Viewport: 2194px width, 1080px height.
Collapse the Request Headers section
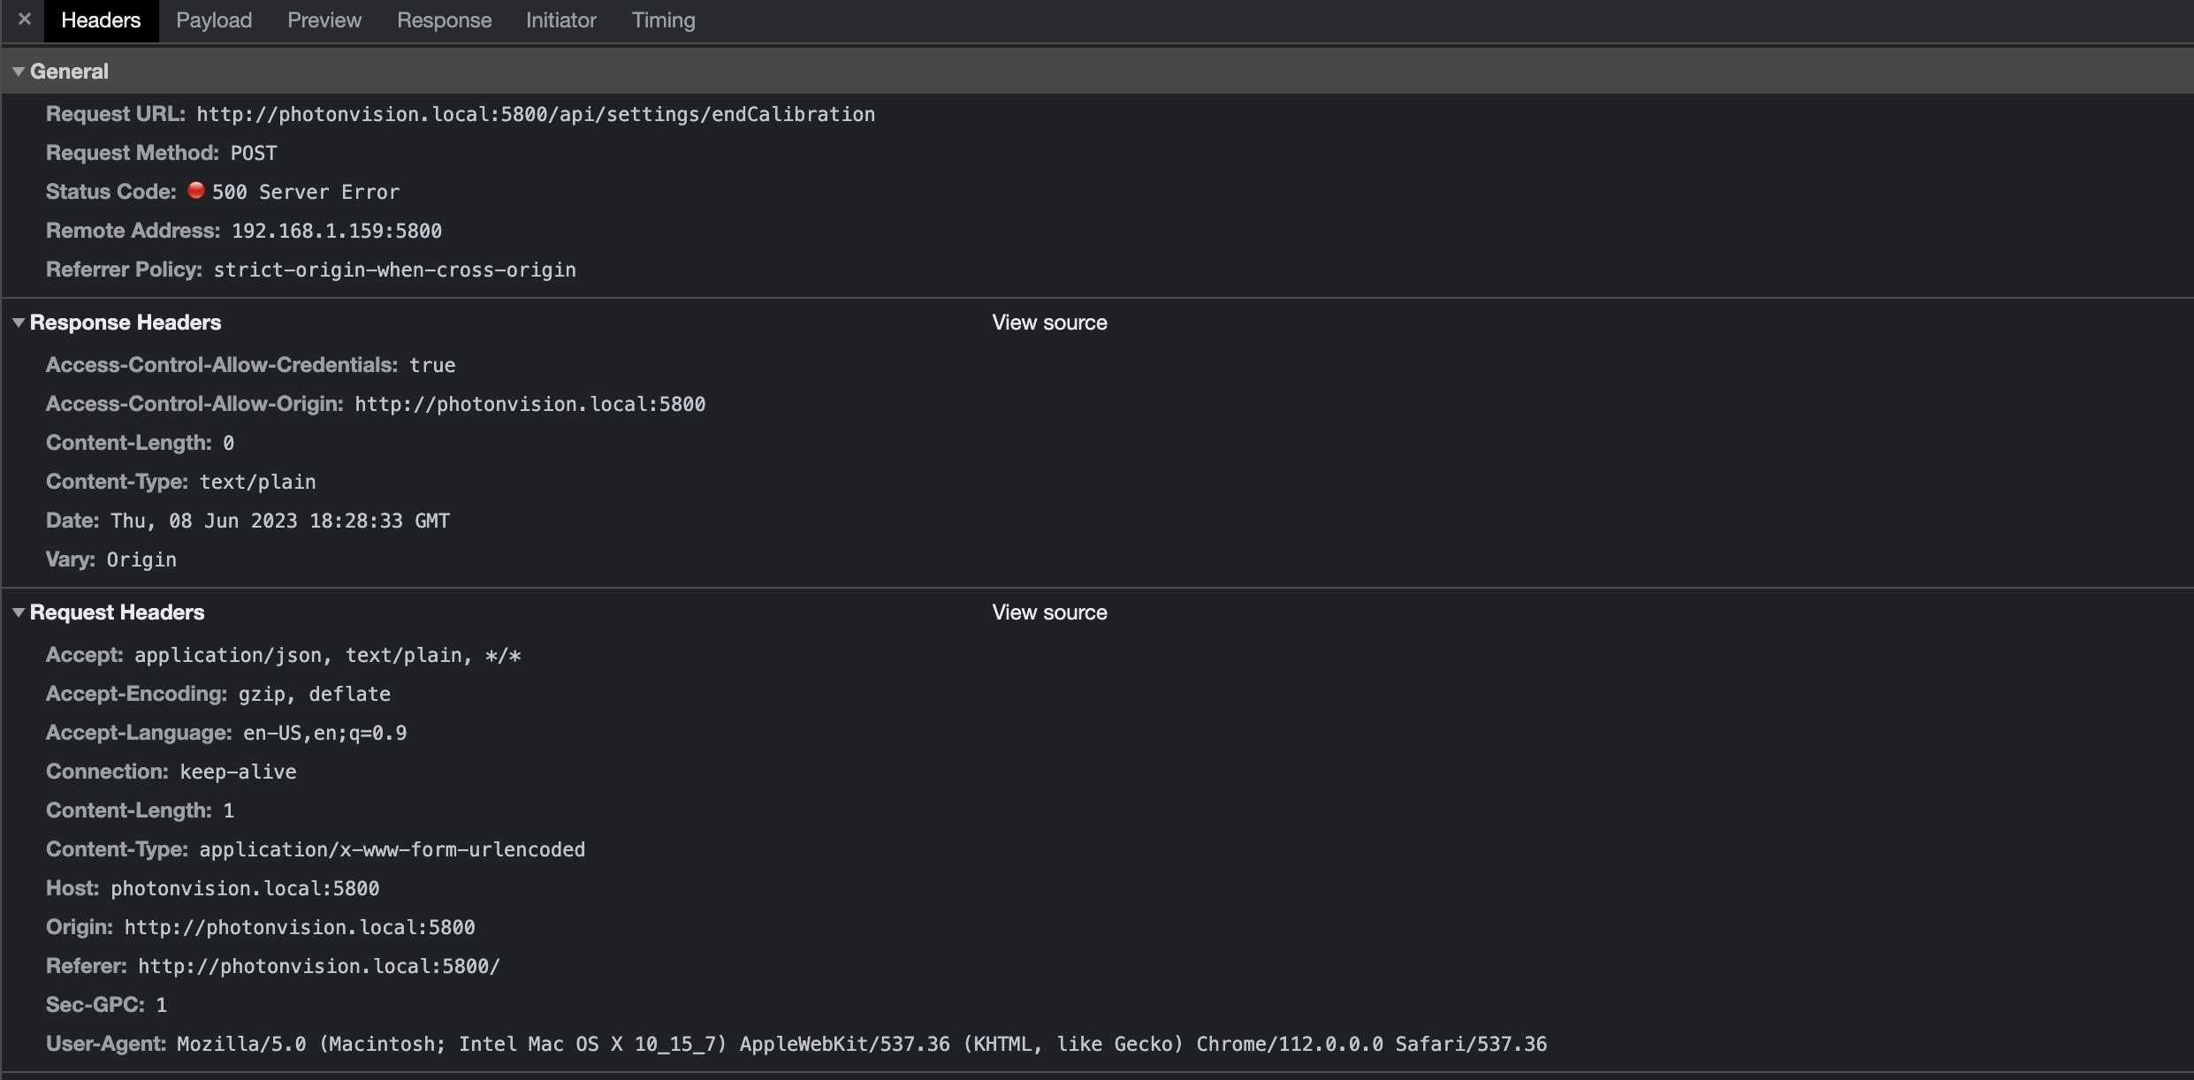[18, 612]
